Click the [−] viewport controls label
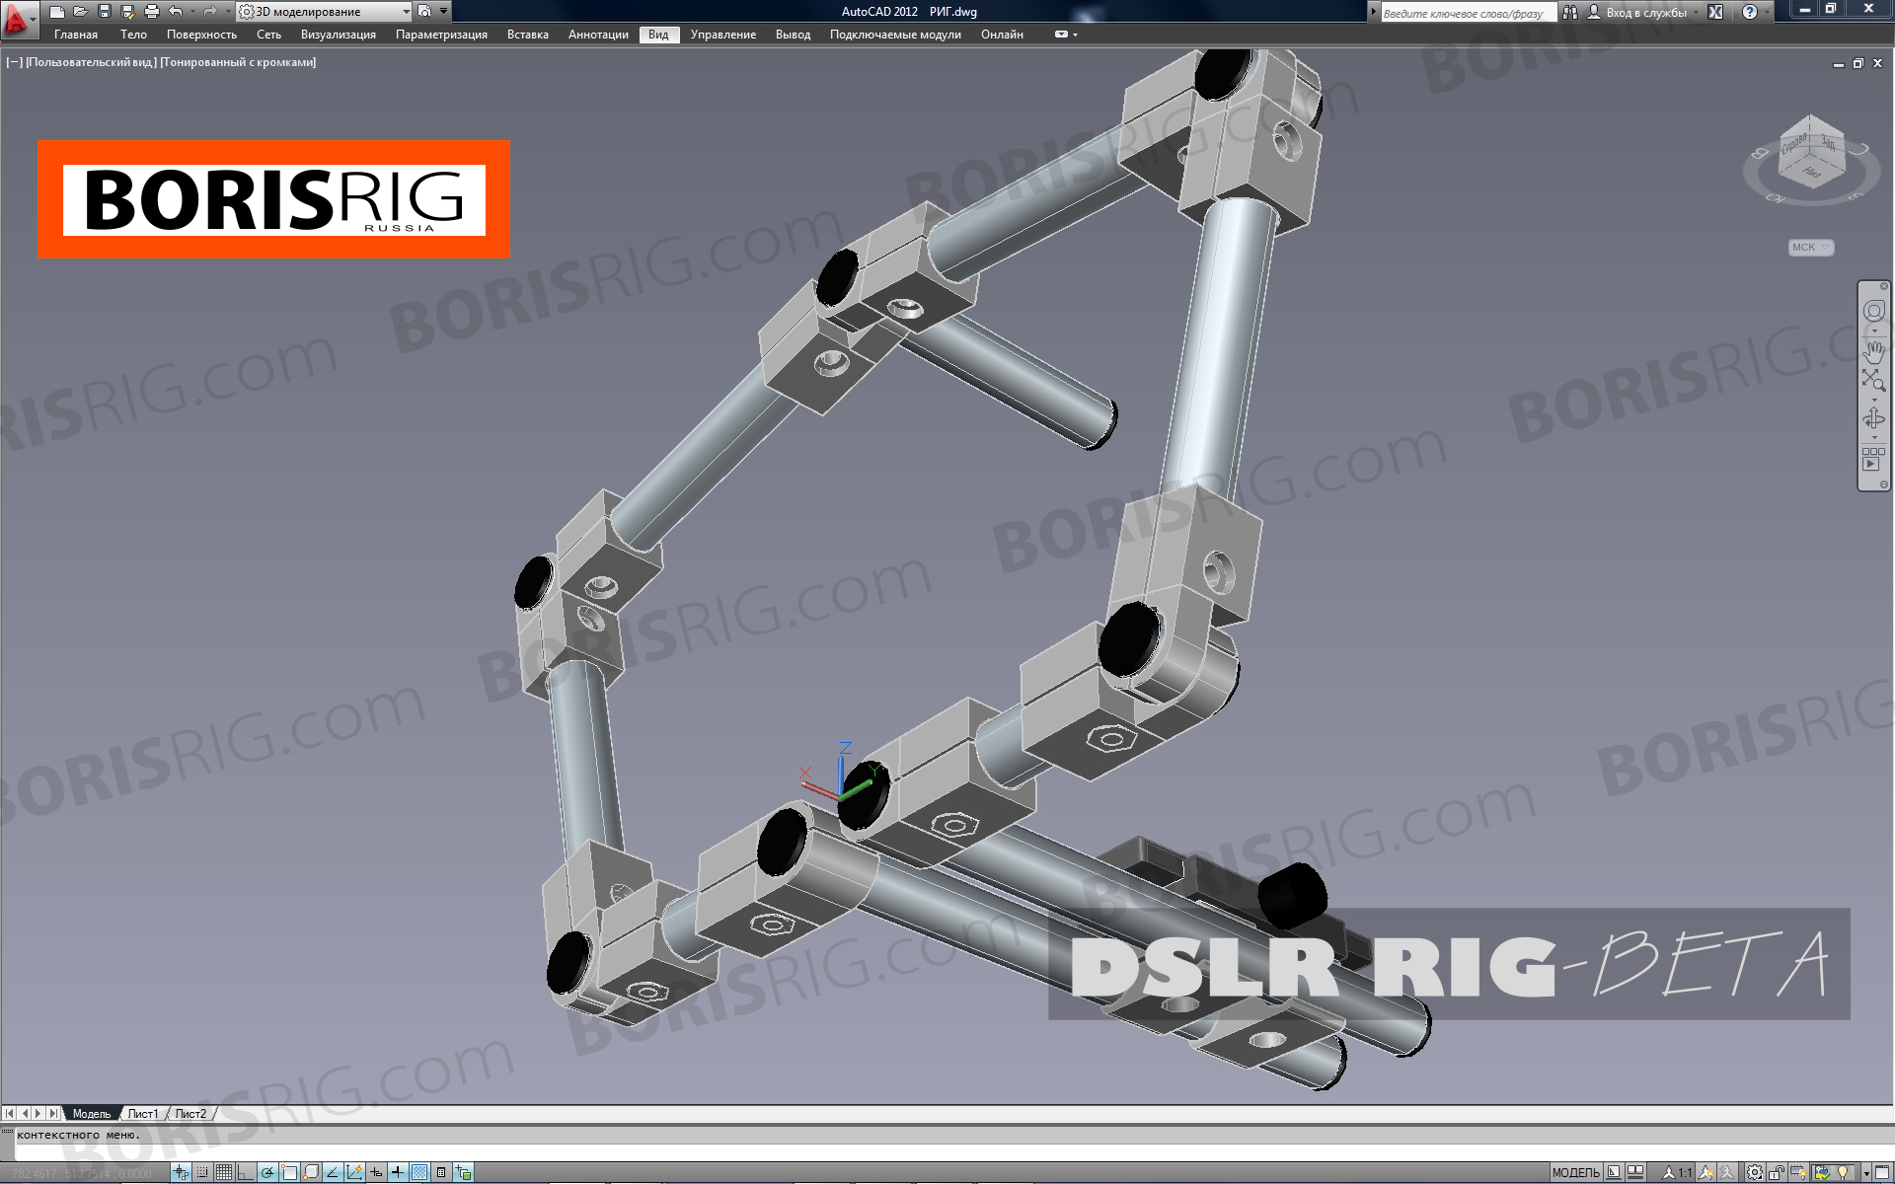This screenshot has height=1184, width=1895. tap(14, 62)
